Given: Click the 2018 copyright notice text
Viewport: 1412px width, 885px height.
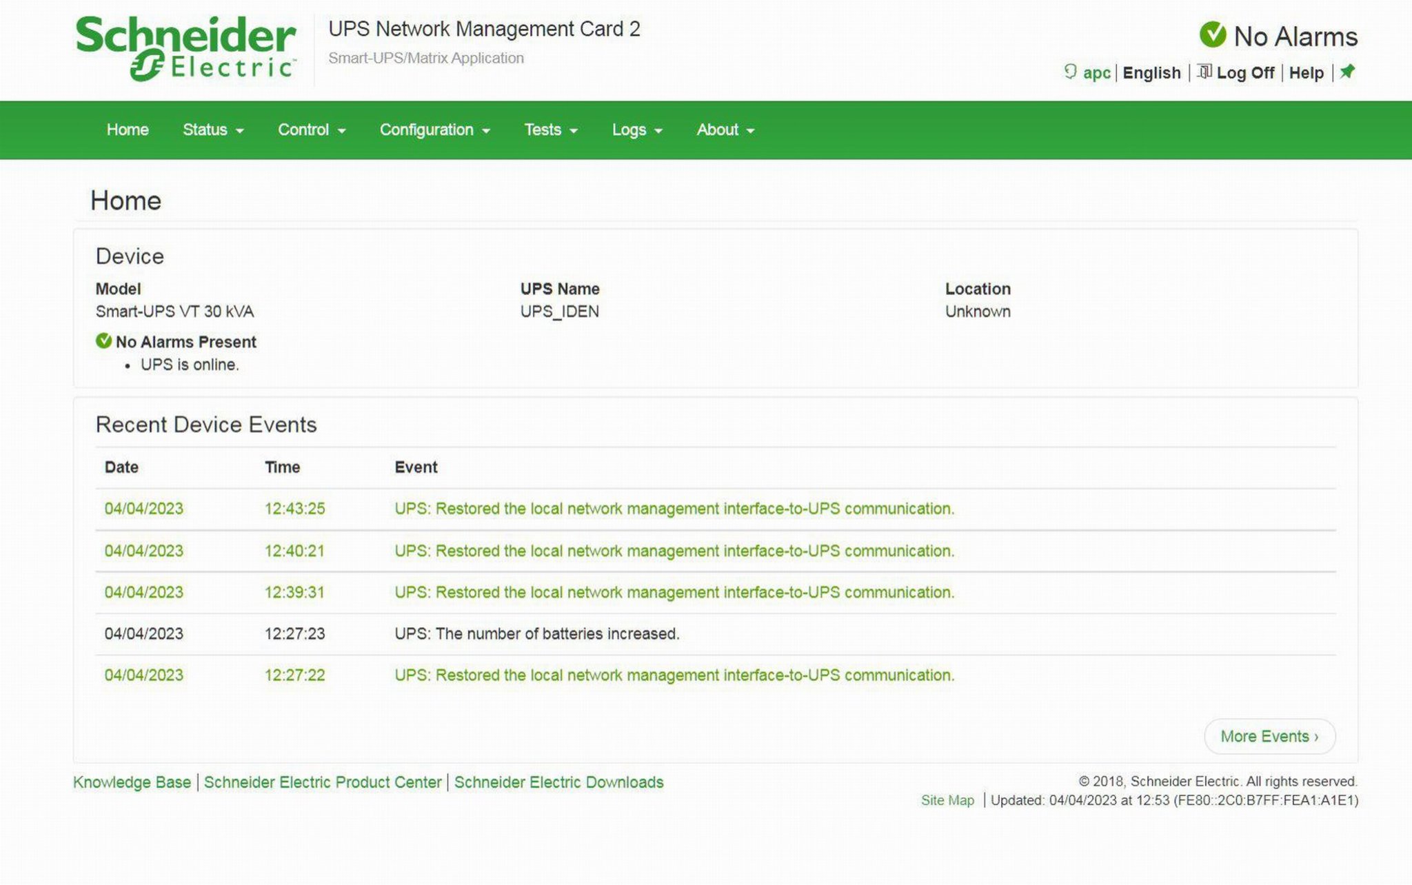Looking at the screenshot, I should click(1218, 782).
